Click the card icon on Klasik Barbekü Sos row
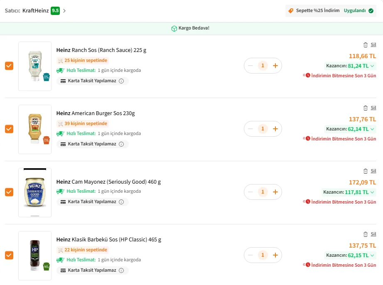This screenshot has height=285, width=383. point(63,270)
